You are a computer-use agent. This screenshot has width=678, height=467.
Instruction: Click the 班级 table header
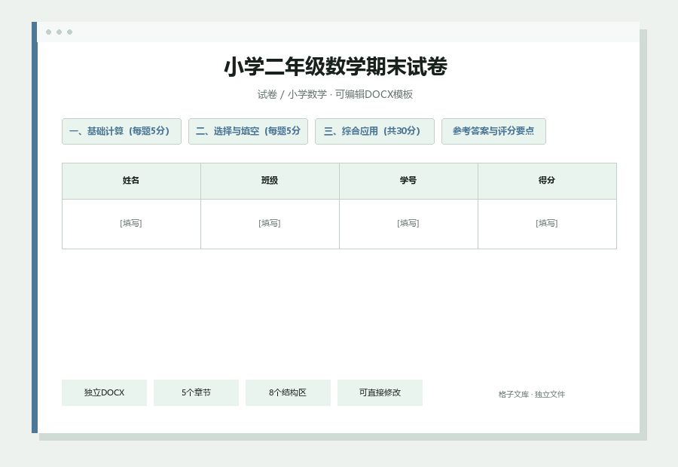270,182
